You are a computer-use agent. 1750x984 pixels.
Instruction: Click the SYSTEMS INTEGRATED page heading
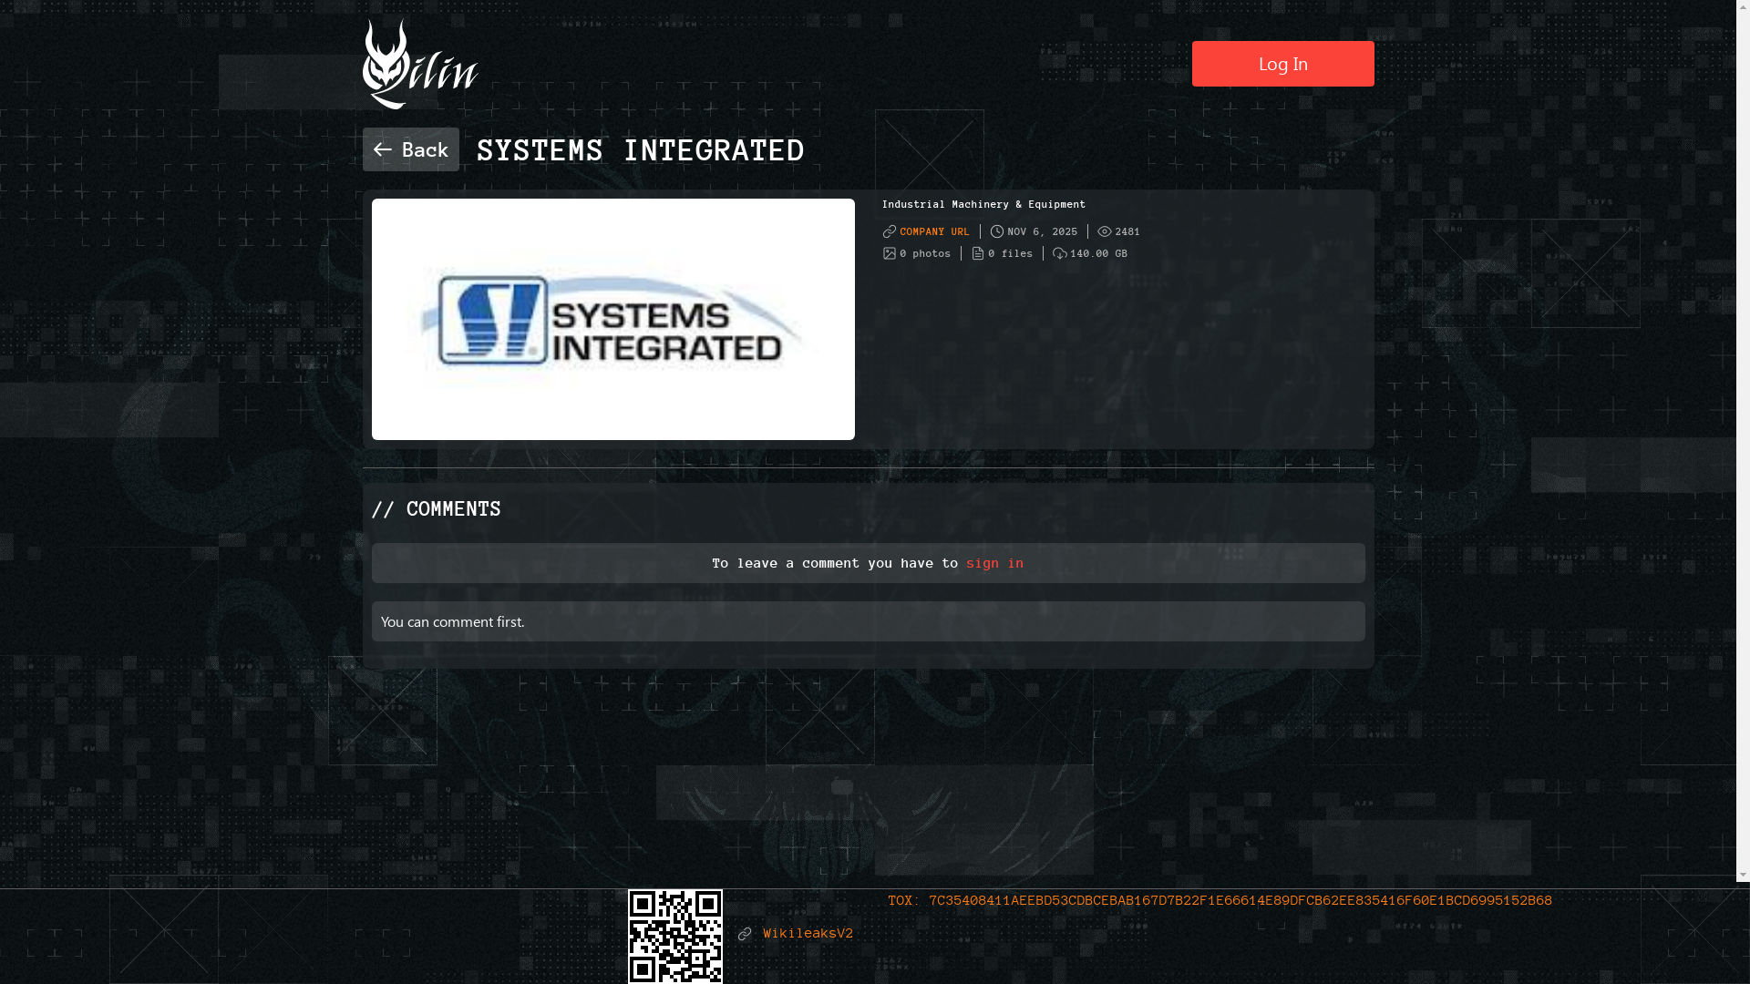coord(640,150)
